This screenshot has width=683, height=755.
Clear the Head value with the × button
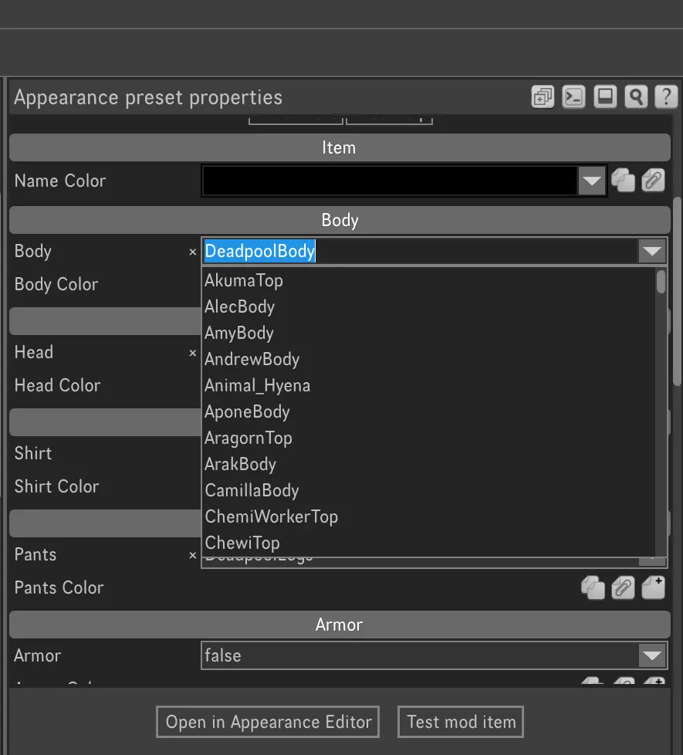[x=193, y=353]
